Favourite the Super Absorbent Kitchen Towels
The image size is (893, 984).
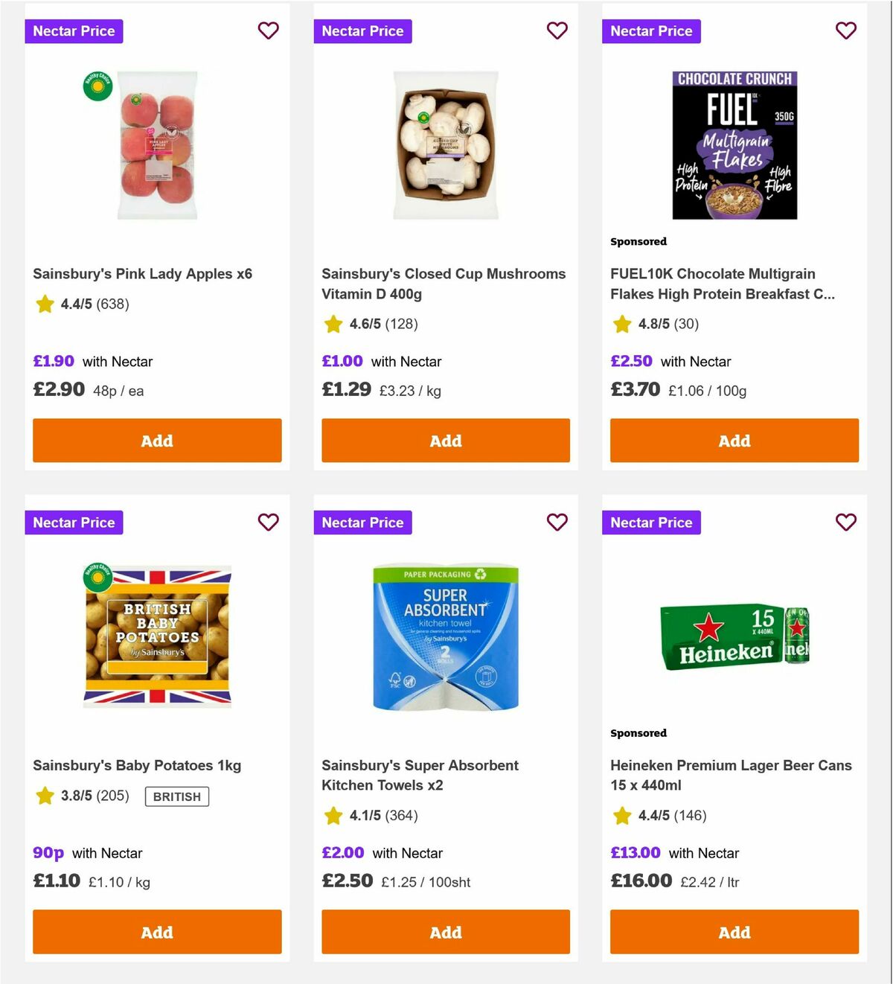(x=557, y=523)
